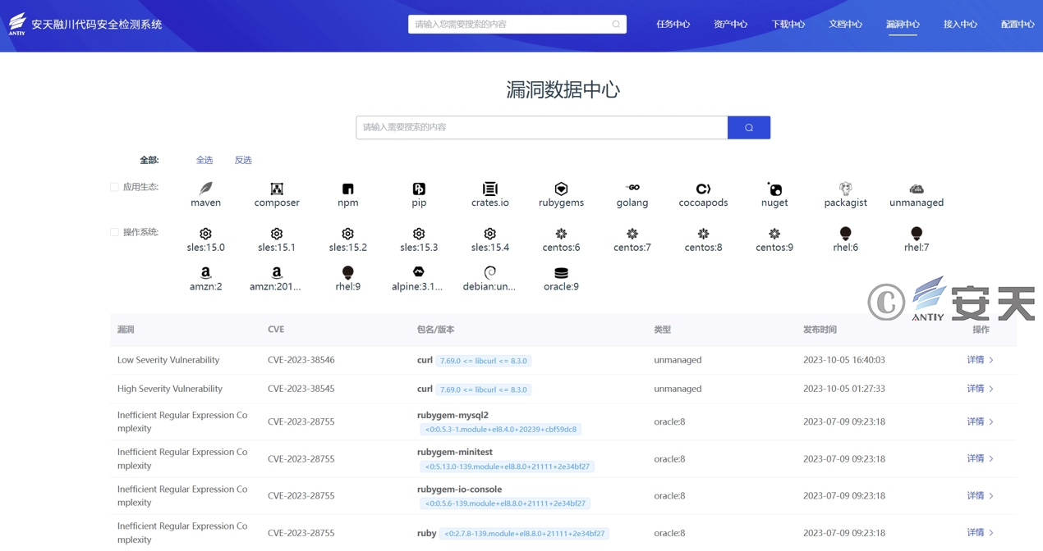The width and height of the screenshot is (1043, 551).
Task: Filter by sles:15.3 operating system icon
Action: click(x=419, y=234)
